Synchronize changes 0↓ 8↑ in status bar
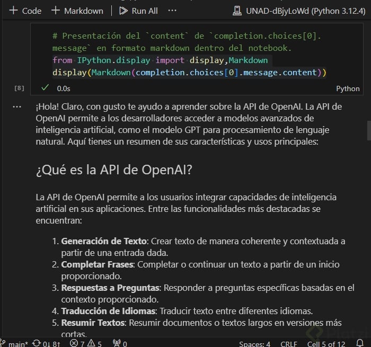 coord(47,343)
